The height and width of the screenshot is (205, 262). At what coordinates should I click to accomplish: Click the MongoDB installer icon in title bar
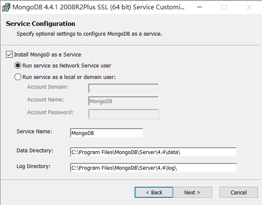[x=6, y=7]
